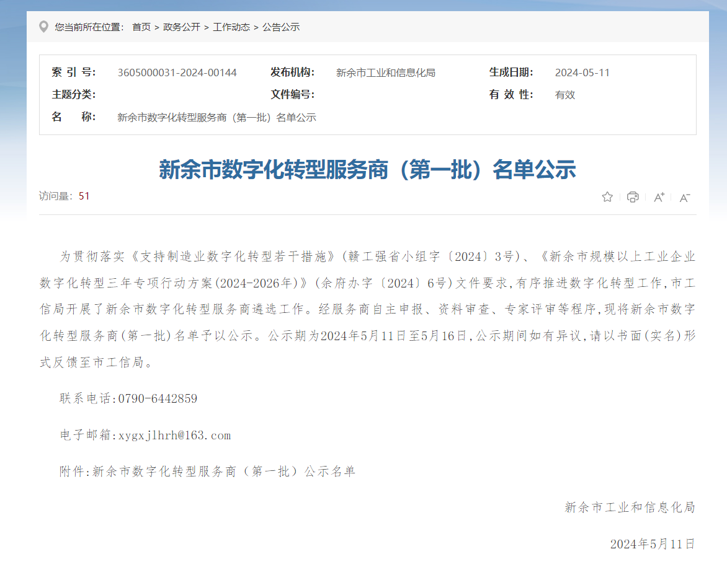
Task: Click contact phone 0790-6442859
Action: click(x=158, y=398)
